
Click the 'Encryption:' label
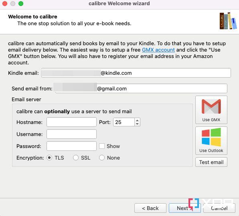tap(30, 158)
